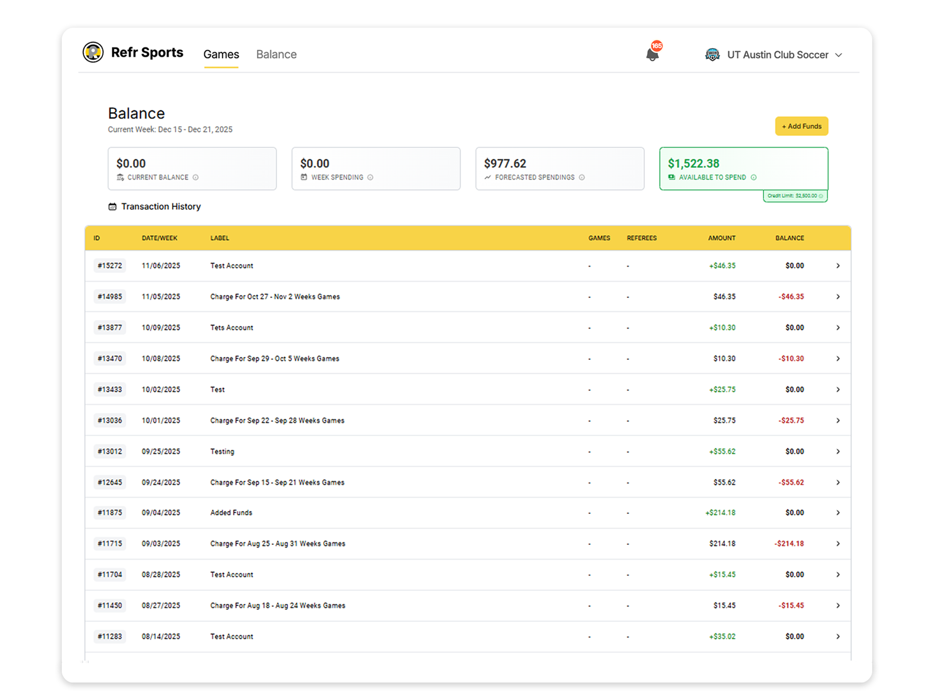This screenshot has width=934, height=700.
Task: Switch to the Games tab
Action: click(x=221, y=54)
